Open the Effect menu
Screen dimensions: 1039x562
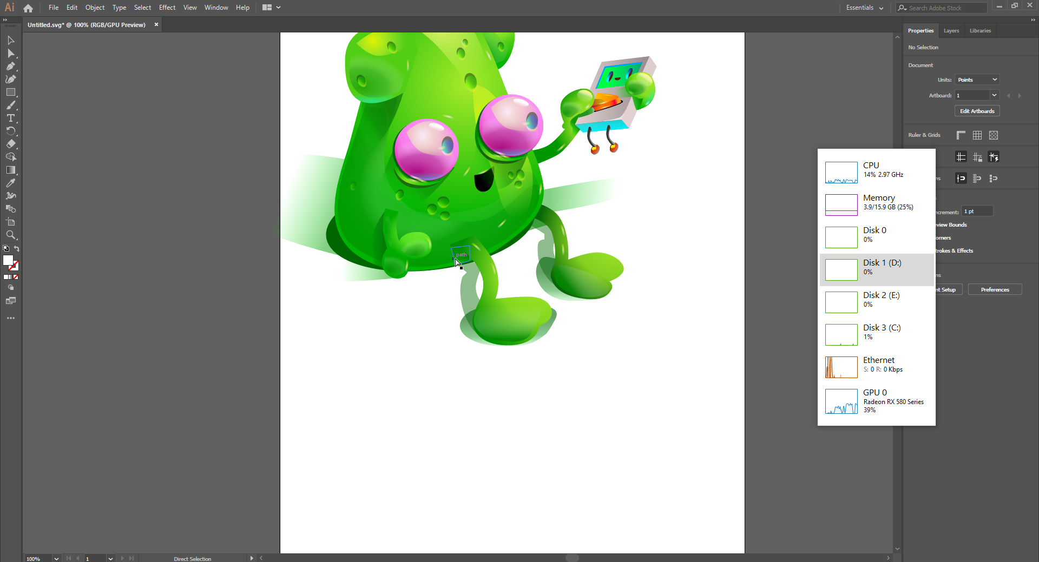[167, 8]
